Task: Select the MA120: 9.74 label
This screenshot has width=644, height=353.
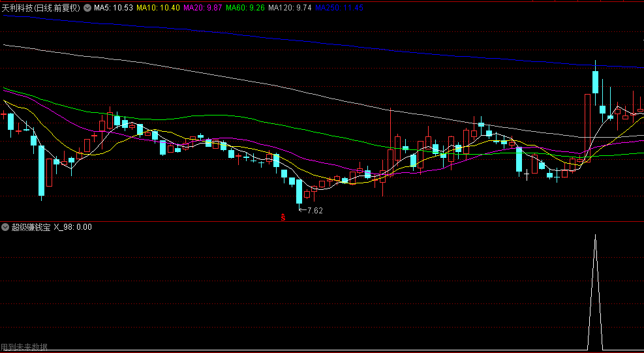Action: tap(290, 7)
